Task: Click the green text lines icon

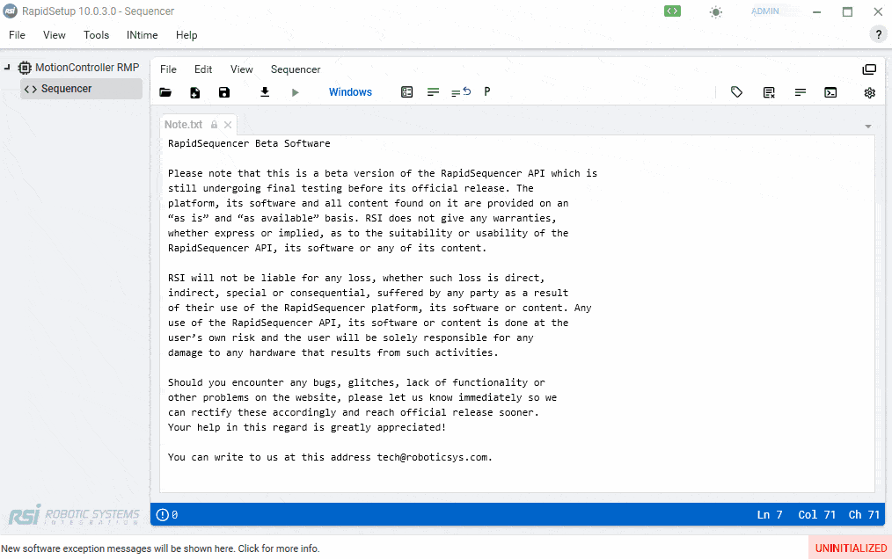Action: pyautogui.click(x=433, y=92)
